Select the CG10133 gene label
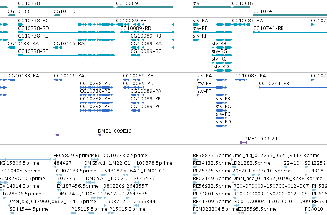This screenshot has width=327, height=215. point(18,11)
